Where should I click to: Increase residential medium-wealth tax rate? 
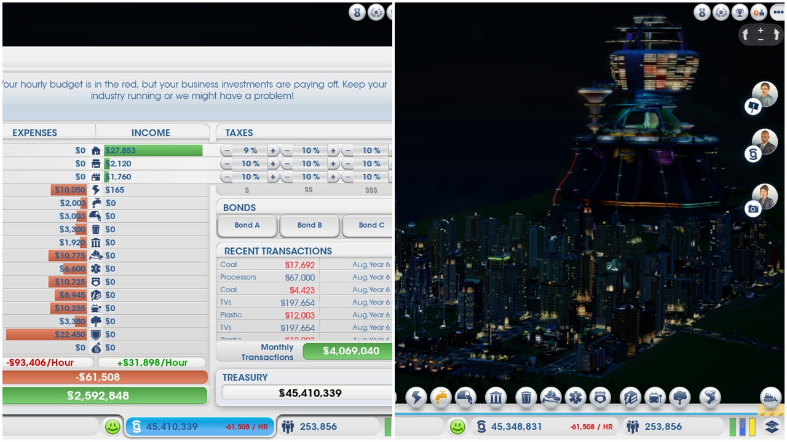(333, 151)
